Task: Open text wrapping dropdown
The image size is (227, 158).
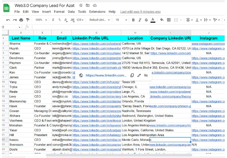Action: point(207,20)
